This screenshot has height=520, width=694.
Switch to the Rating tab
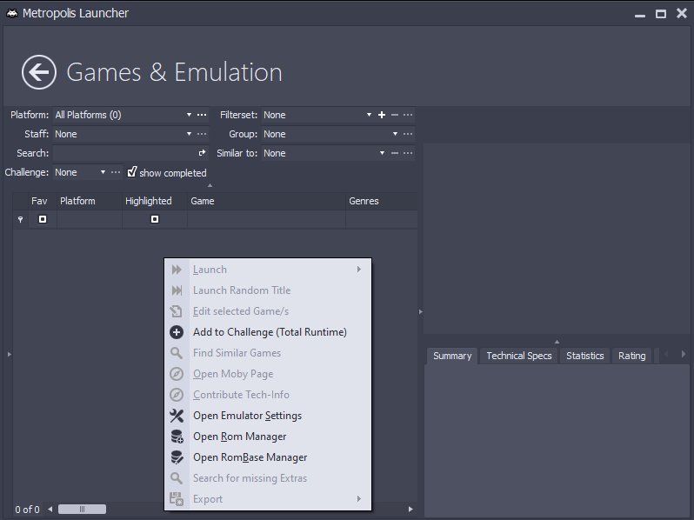tap(631, 356)
